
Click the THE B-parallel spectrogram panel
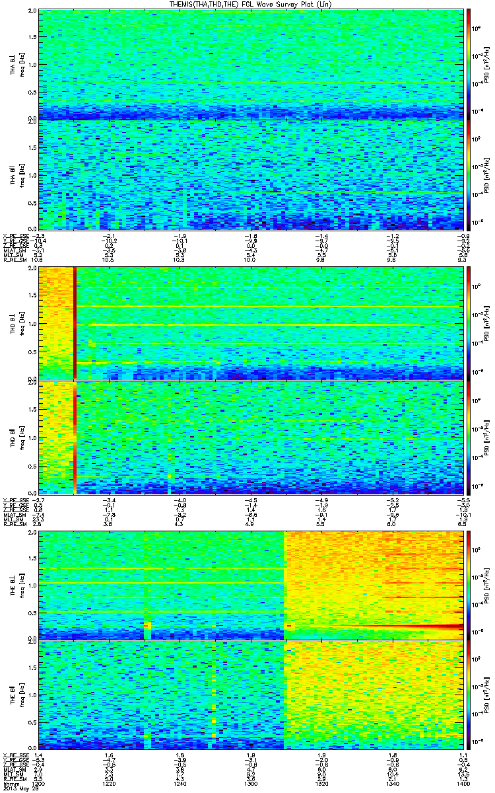point(250,695)
